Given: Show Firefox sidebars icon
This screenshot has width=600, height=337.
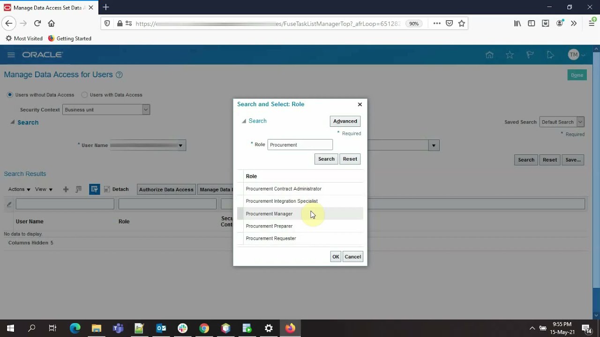Looking at the screenshot, I should pyautogui.click(x=532, y=23).
